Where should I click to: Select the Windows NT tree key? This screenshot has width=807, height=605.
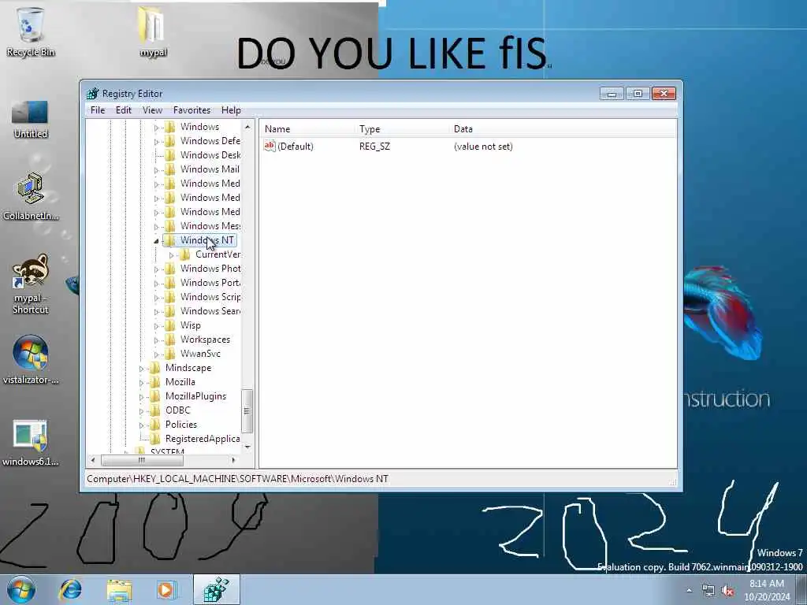pyautogui.click(x=207, y=240)
